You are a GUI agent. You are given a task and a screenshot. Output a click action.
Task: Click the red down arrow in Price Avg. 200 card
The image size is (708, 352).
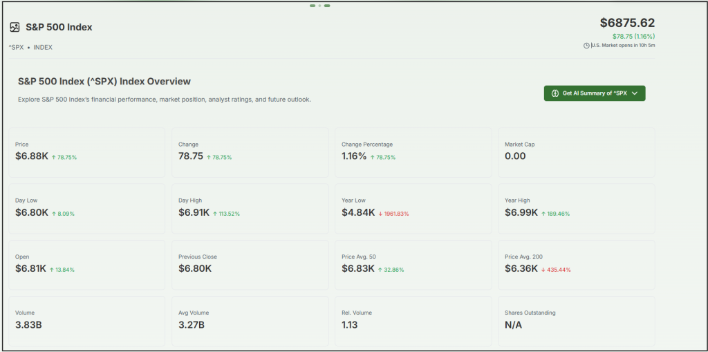543,270
